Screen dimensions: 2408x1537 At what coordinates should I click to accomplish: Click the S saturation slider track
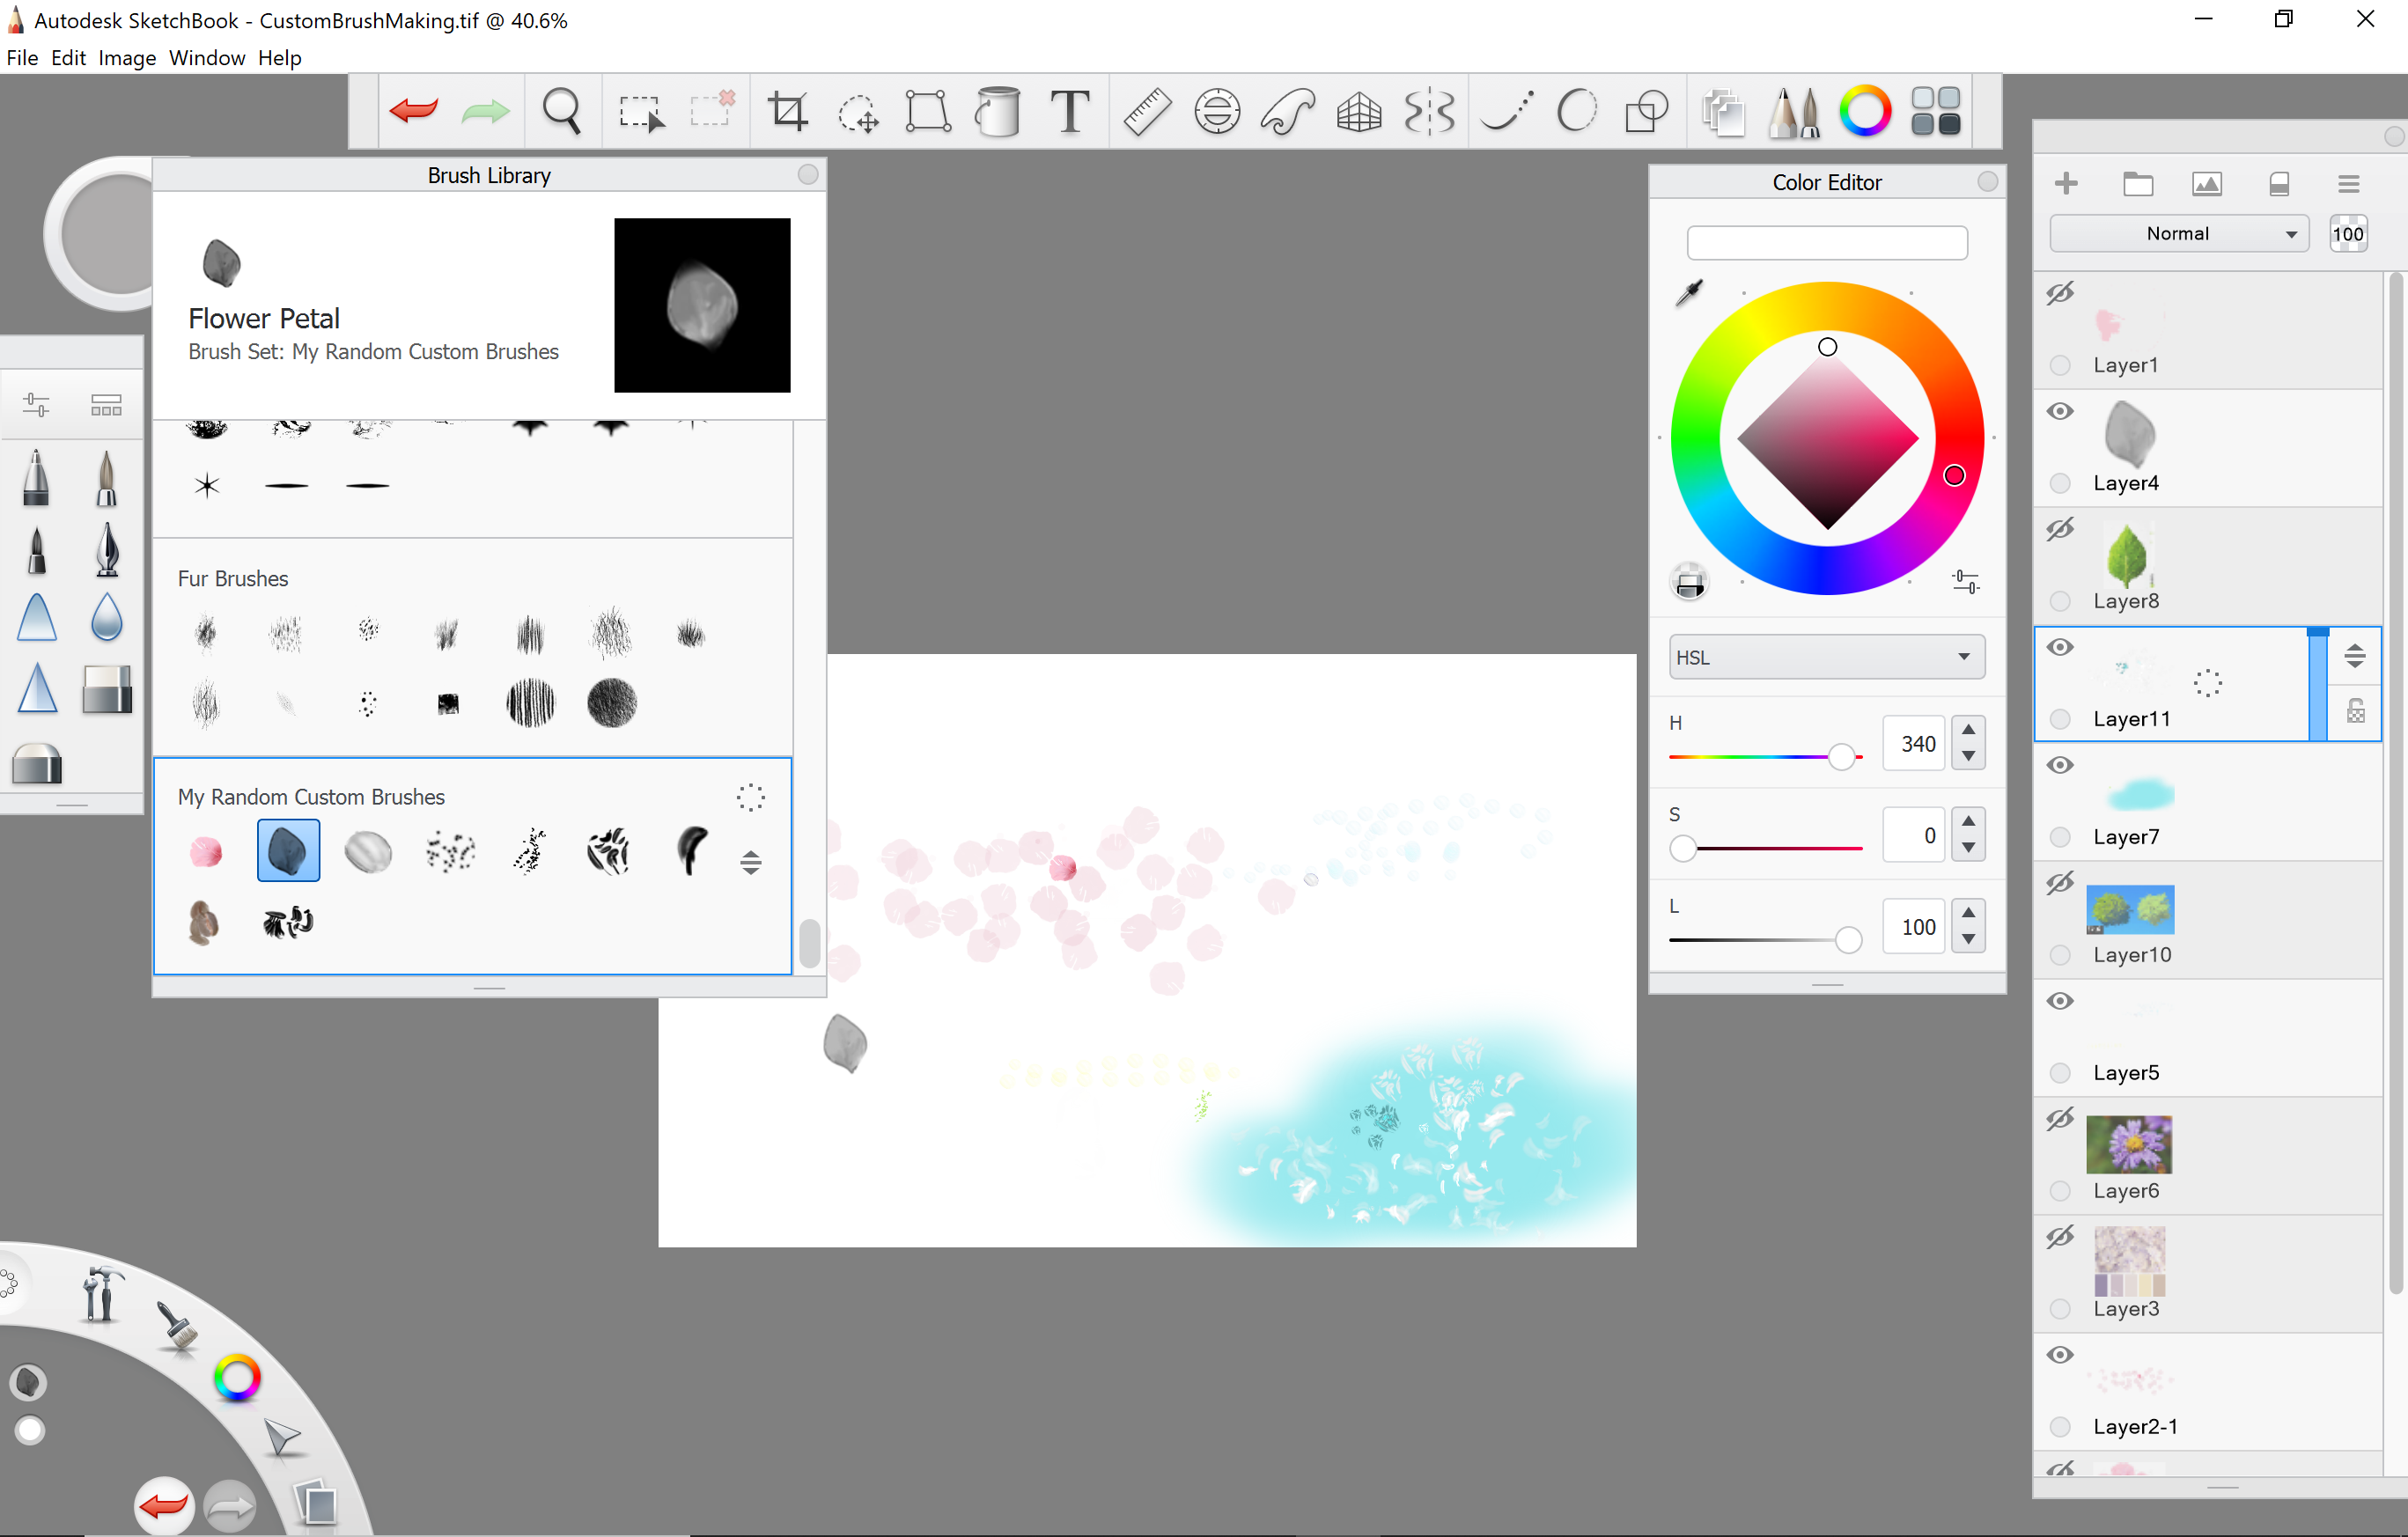(1780, 849)
